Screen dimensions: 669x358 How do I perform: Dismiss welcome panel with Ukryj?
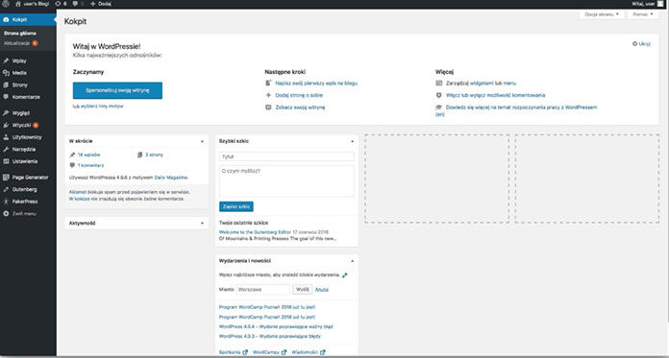point(641,43)
